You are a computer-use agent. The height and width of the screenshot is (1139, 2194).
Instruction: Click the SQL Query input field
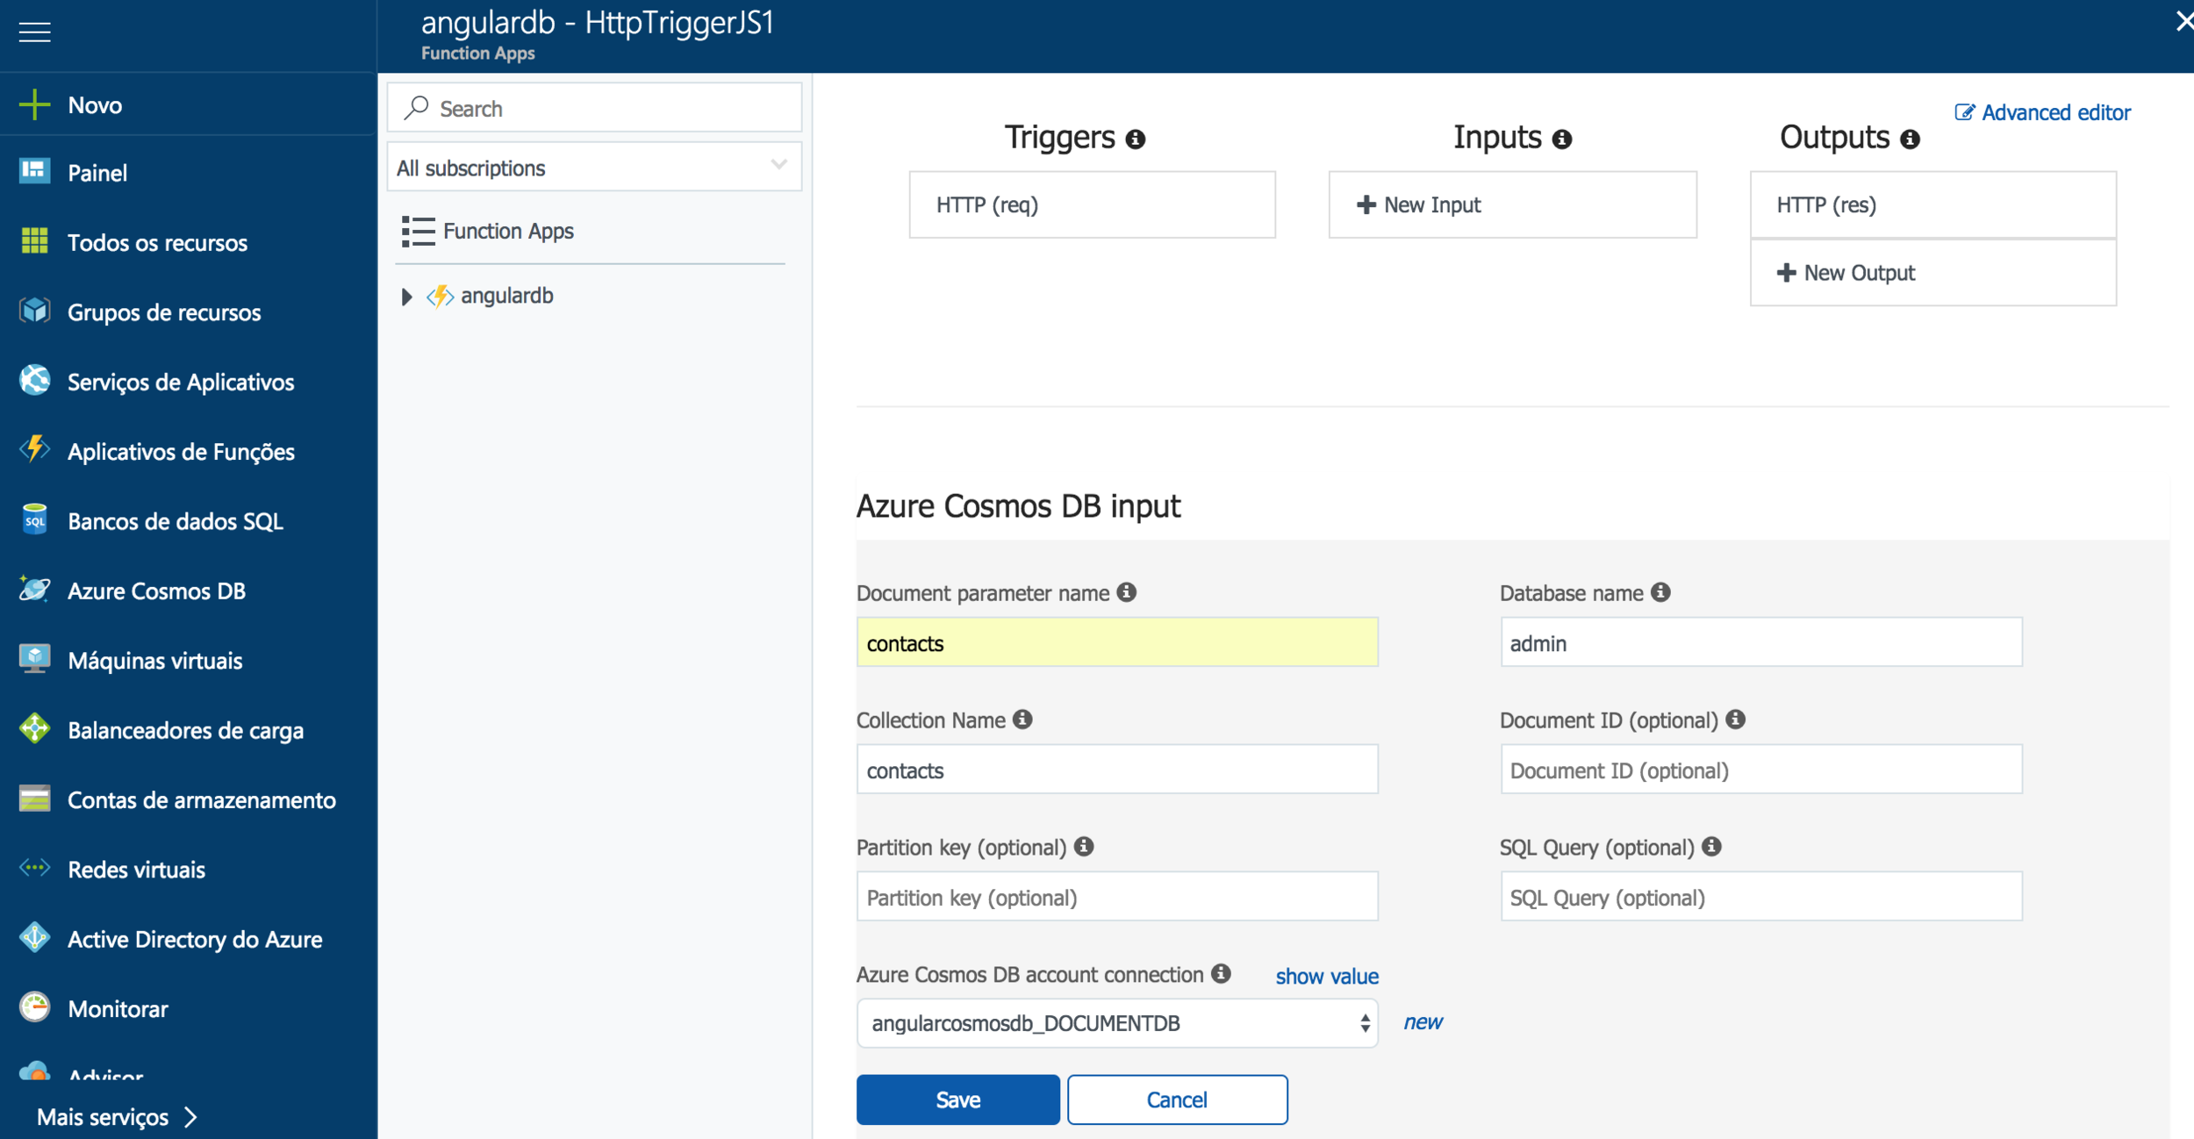coord(1760,897)
